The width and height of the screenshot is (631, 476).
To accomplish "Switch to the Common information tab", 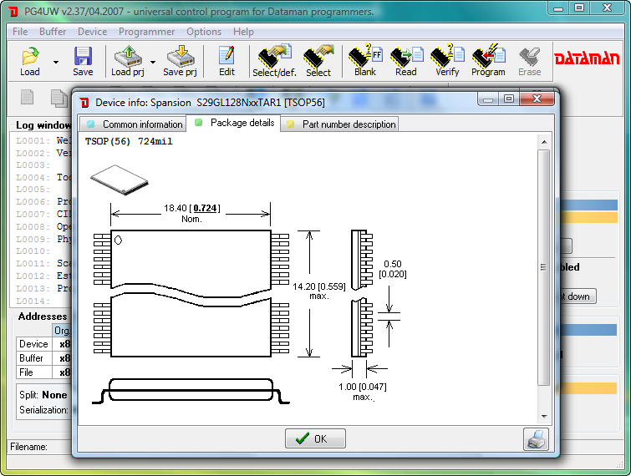I will [135, 124].
